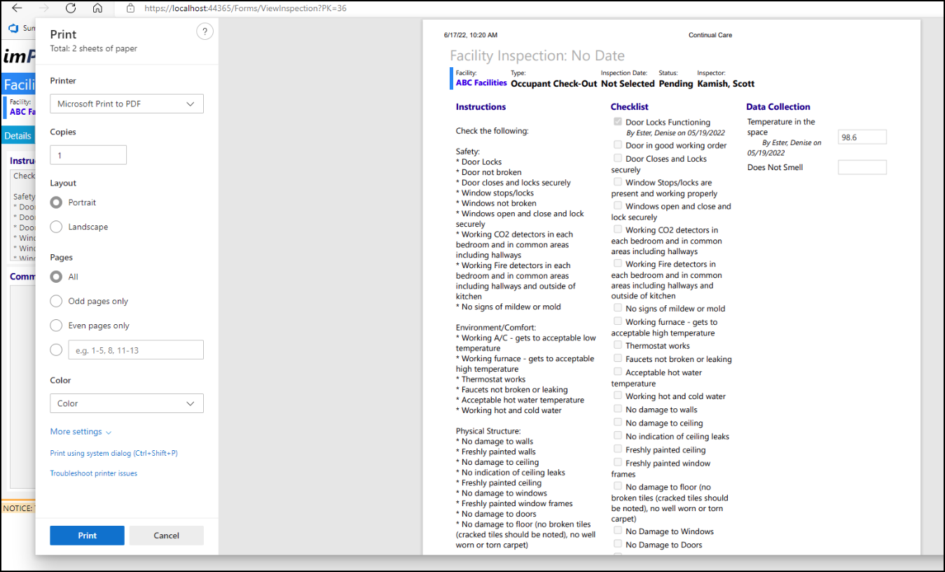
Task: Click 'Not Selected' inspection date value
Action: coord(628,83)
